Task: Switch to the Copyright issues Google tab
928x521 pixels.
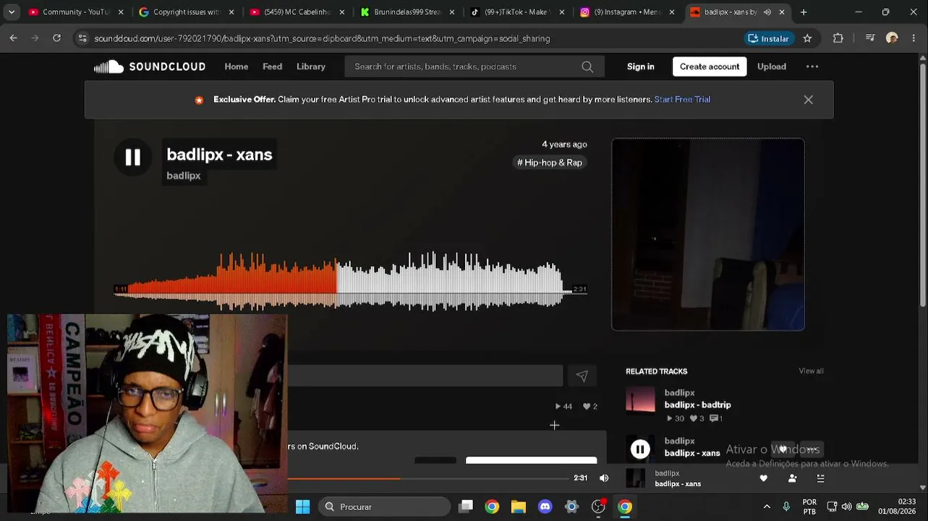Action: (187, 12)
